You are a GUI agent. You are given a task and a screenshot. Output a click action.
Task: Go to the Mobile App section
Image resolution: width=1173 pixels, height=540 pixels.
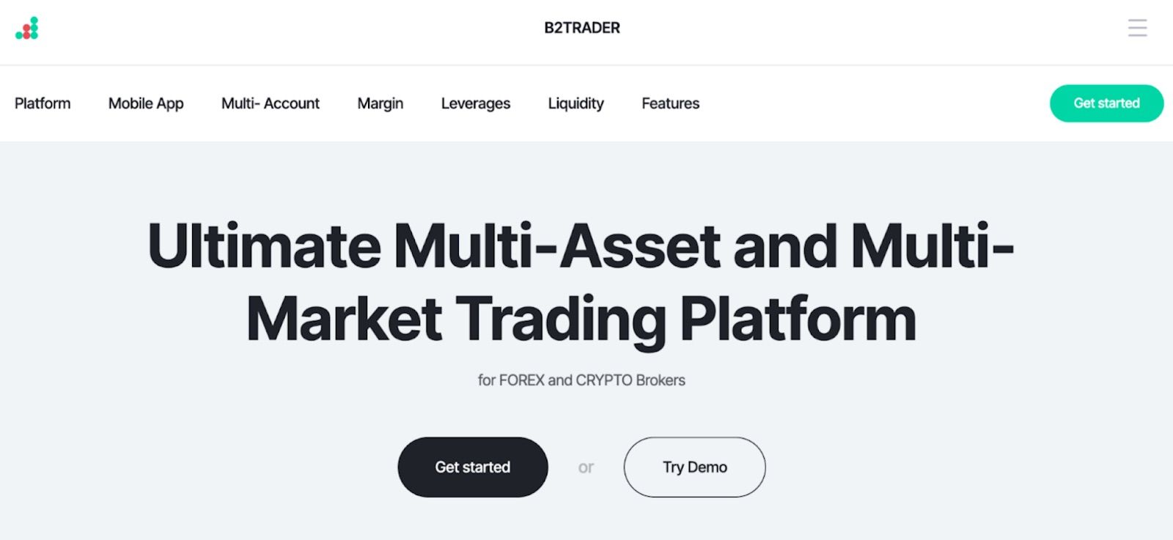click(x=146, y=103)
